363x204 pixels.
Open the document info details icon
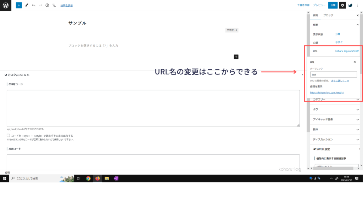[x=47, y=5]
